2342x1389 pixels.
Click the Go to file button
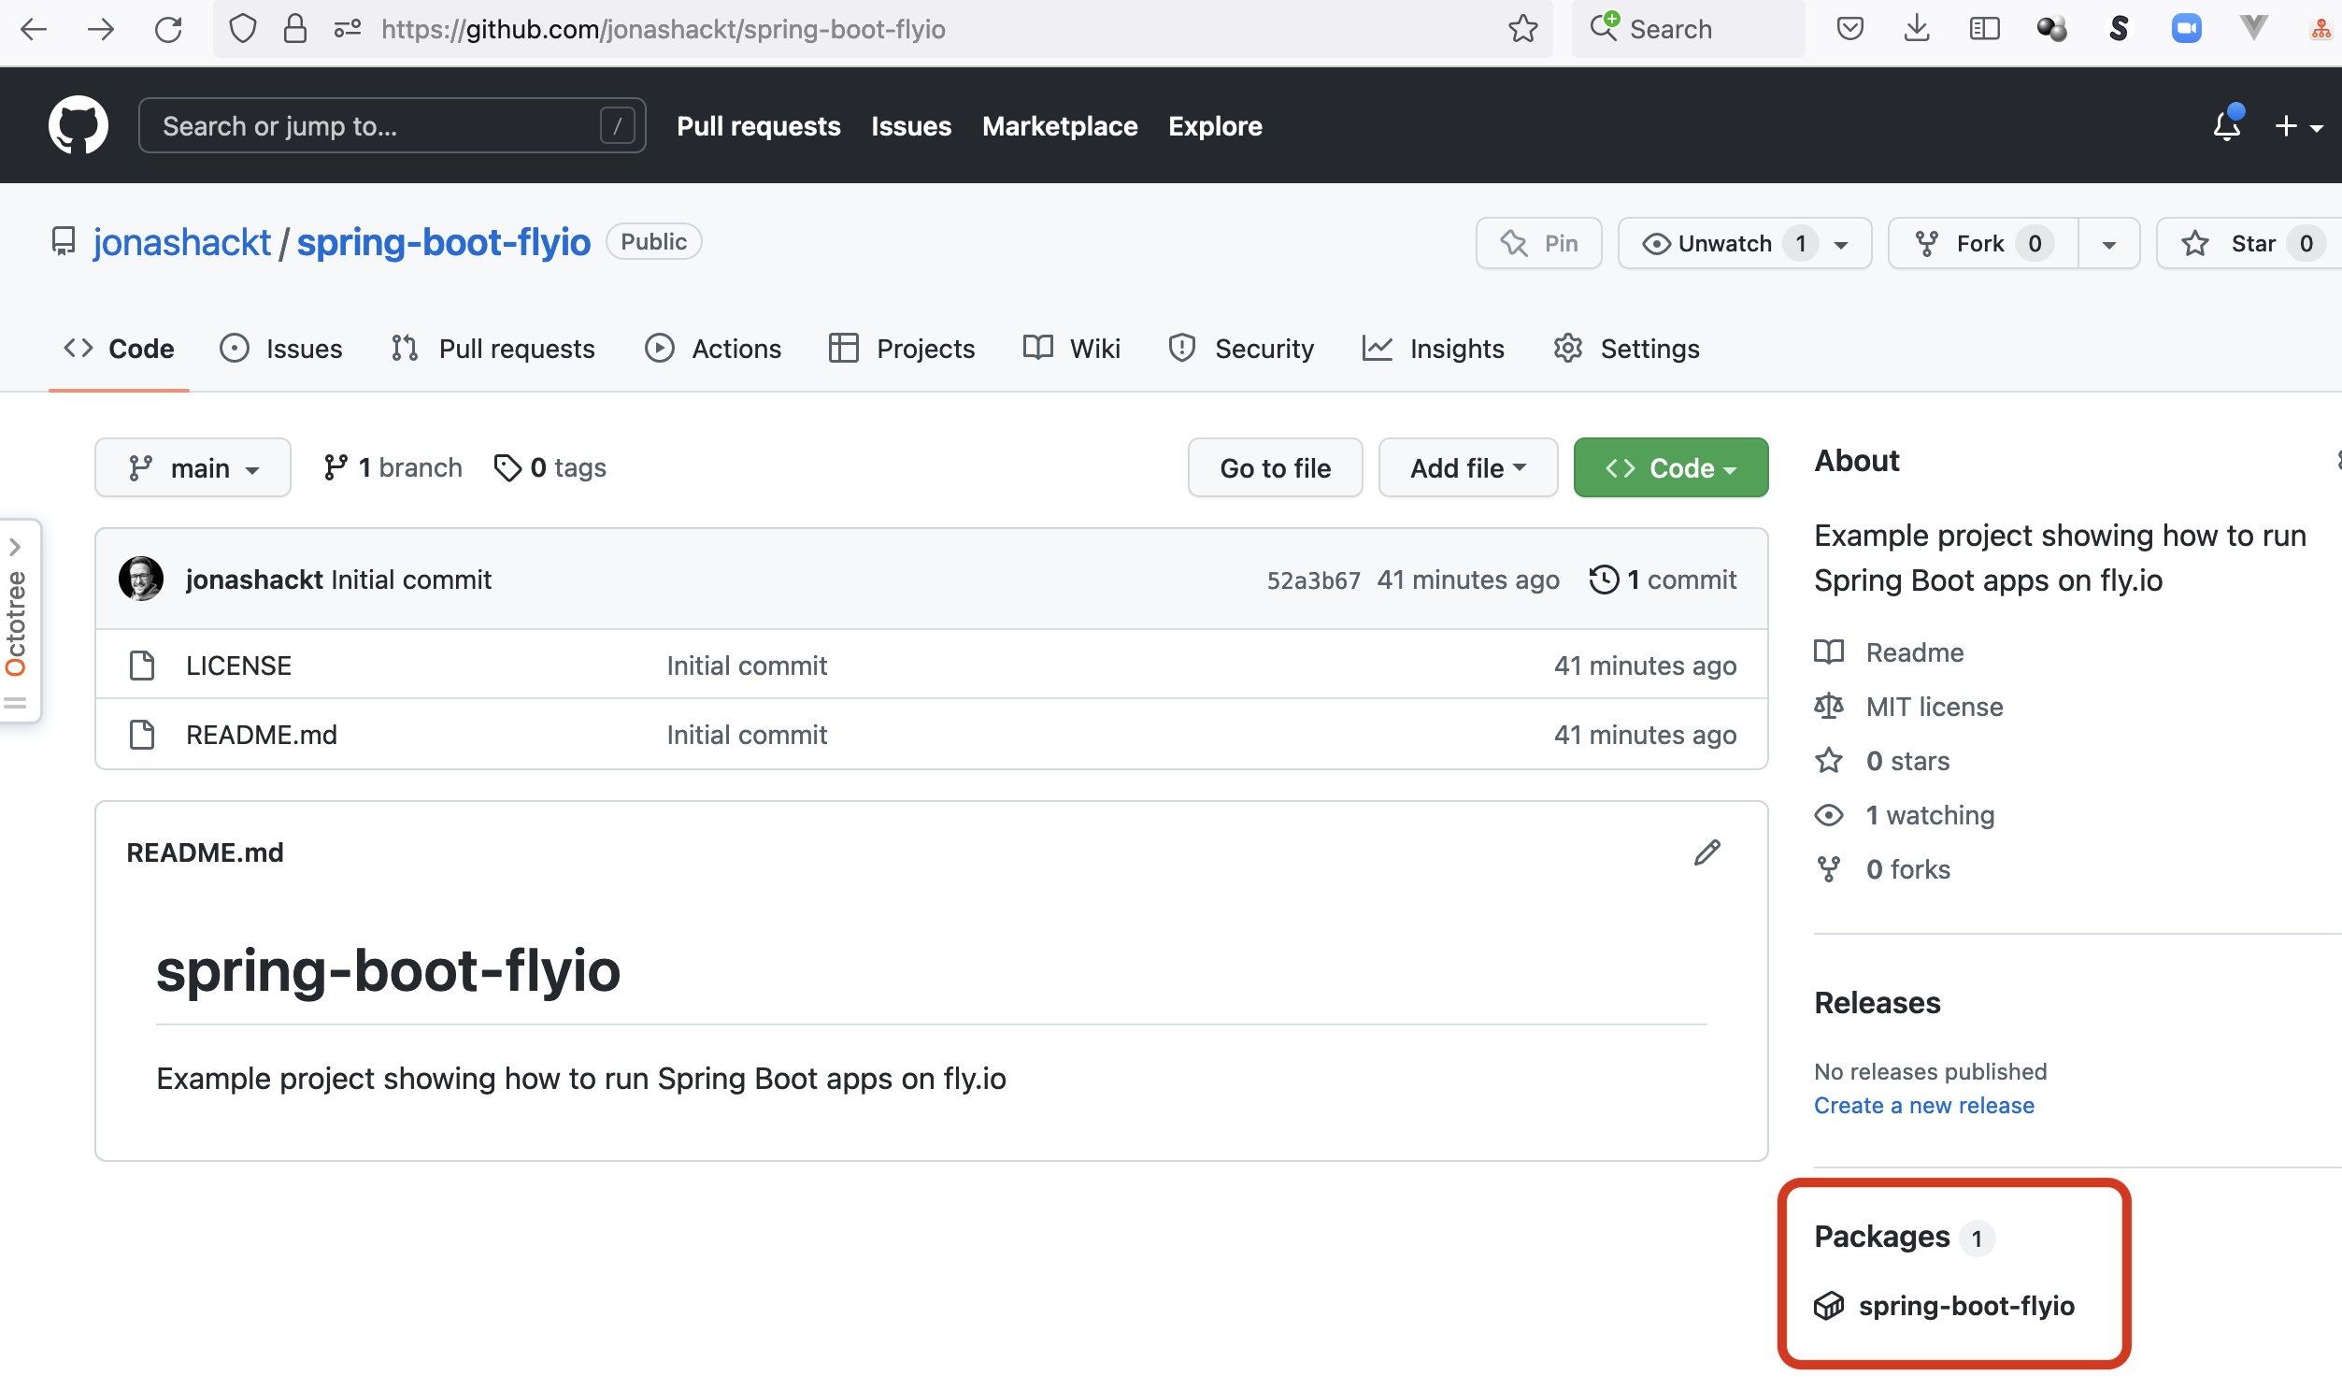[x=1275, y=466]
